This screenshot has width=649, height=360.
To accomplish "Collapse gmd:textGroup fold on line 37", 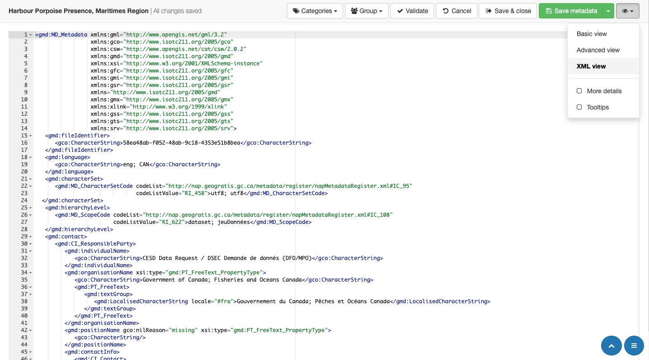I will click(30, 294).
